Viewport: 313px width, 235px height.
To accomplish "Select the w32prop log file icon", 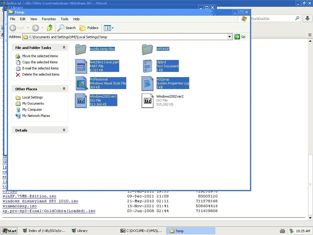I will click(148, 83).
